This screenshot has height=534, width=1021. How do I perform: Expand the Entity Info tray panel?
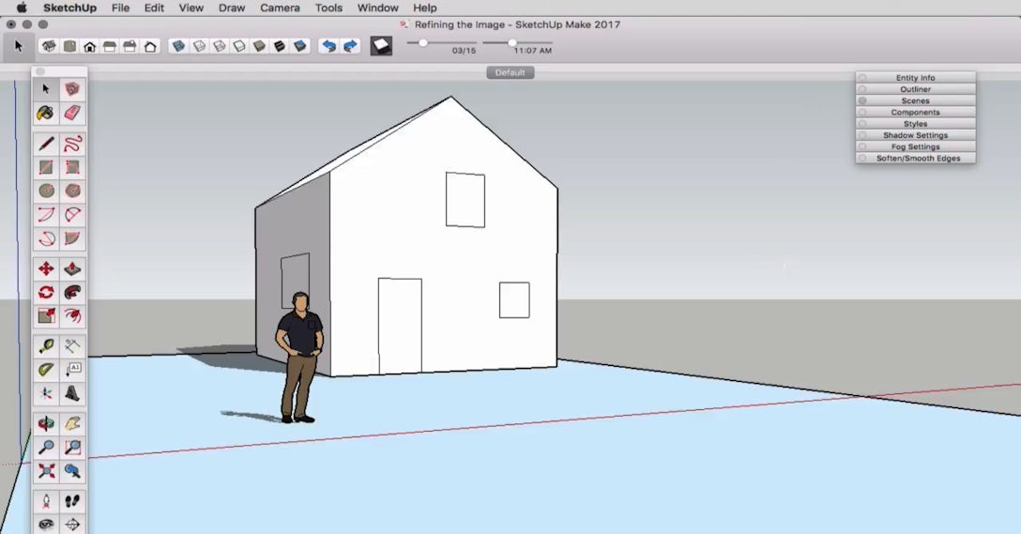pos(915,78)
